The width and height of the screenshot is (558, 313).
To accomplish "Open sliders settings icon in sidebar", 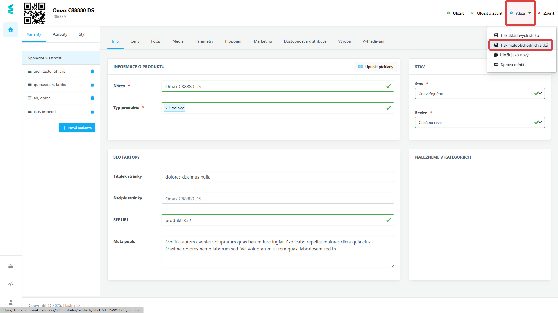I will click(11, 266).
